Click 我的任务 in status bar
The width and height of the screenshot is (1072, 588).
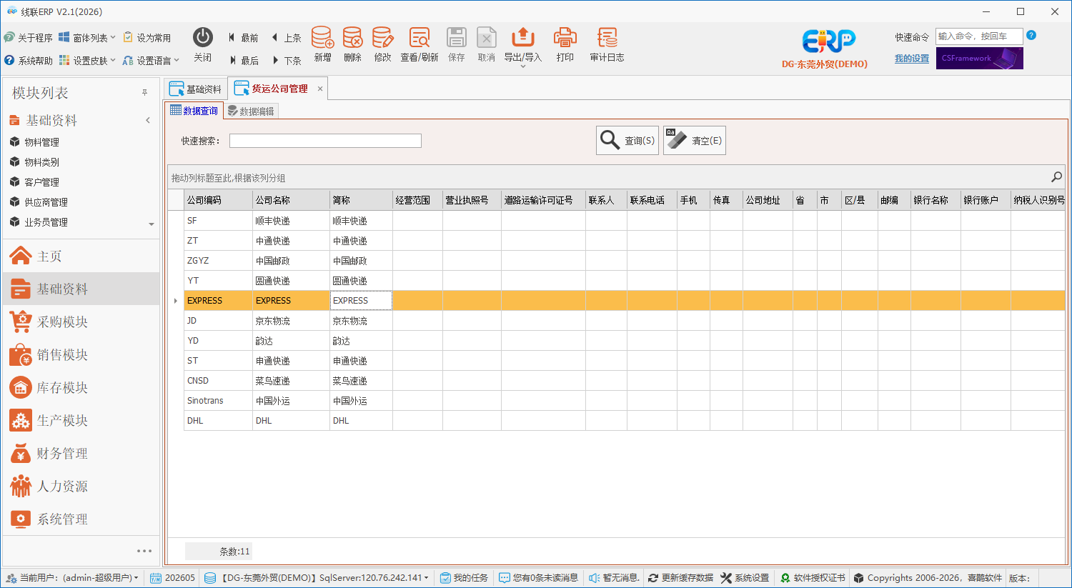click(x=465, y=578)
